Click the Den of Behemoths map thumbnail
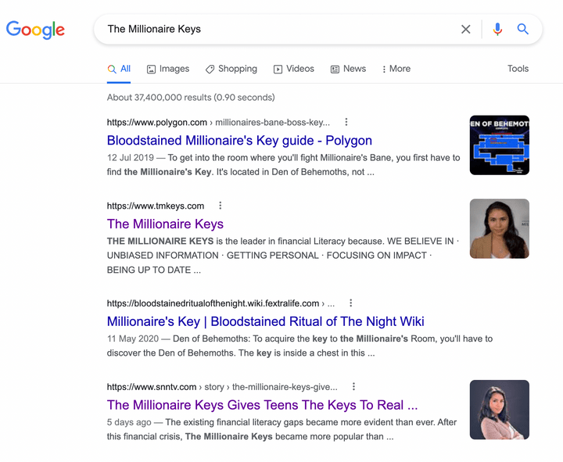The image size is (563, 462). coord(500,145)
